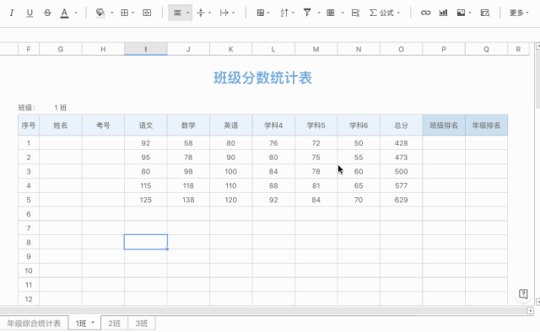Click the 考号 header cell
Viewport: 540px width, 332px height.
pyautogui.click(x=103, y=126)
